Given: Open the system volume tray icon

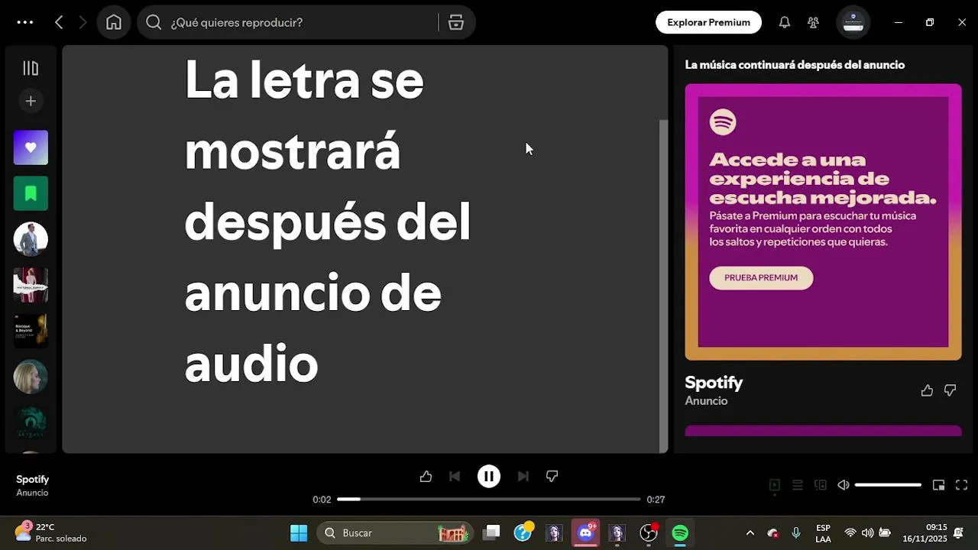Looking at the screenshot, I should (867, 532).
